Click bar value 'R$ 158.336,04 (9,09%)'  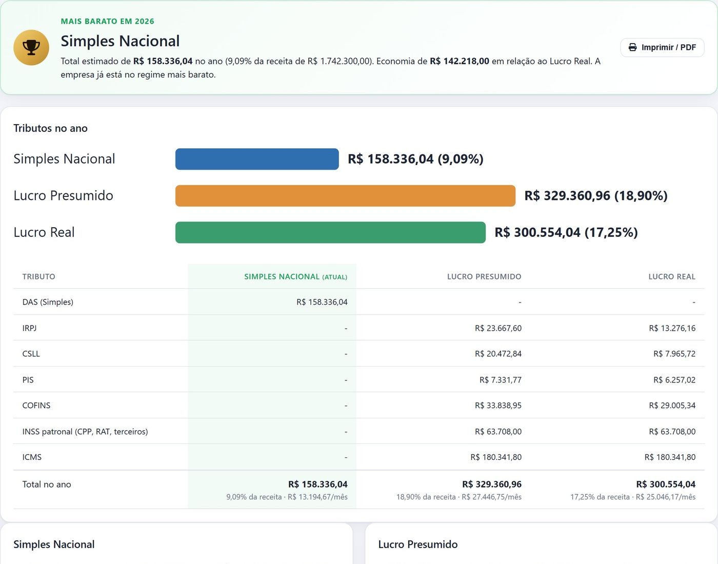pos(415,159)
